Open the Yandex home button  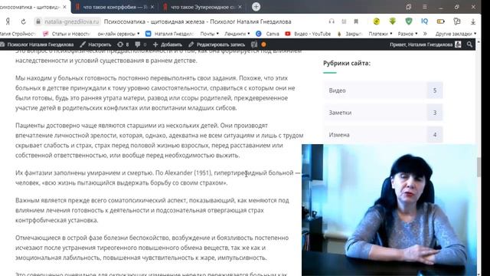point(8,21)
